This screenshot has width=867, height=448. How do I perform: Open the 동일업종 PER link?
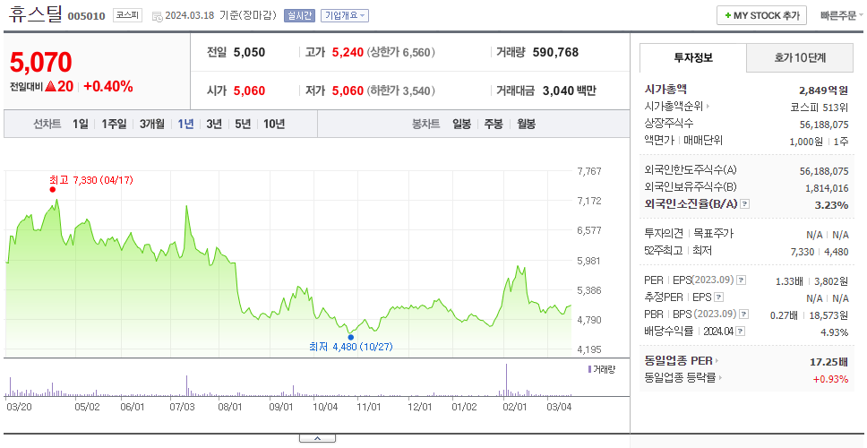(x=682, y=361)
